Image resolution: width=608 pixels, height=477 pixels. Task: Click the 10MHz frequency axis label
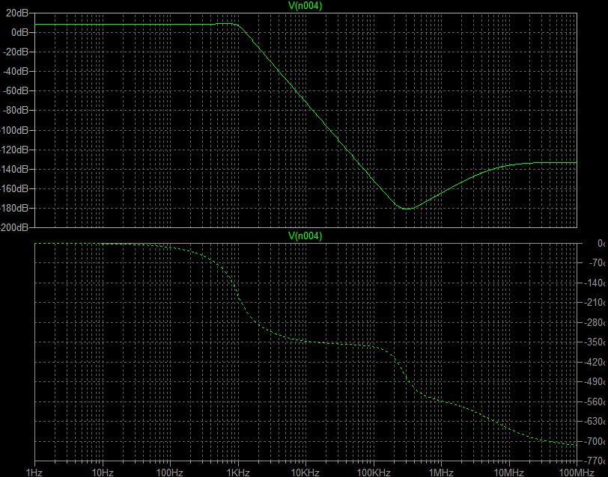[x=508, y=471]
